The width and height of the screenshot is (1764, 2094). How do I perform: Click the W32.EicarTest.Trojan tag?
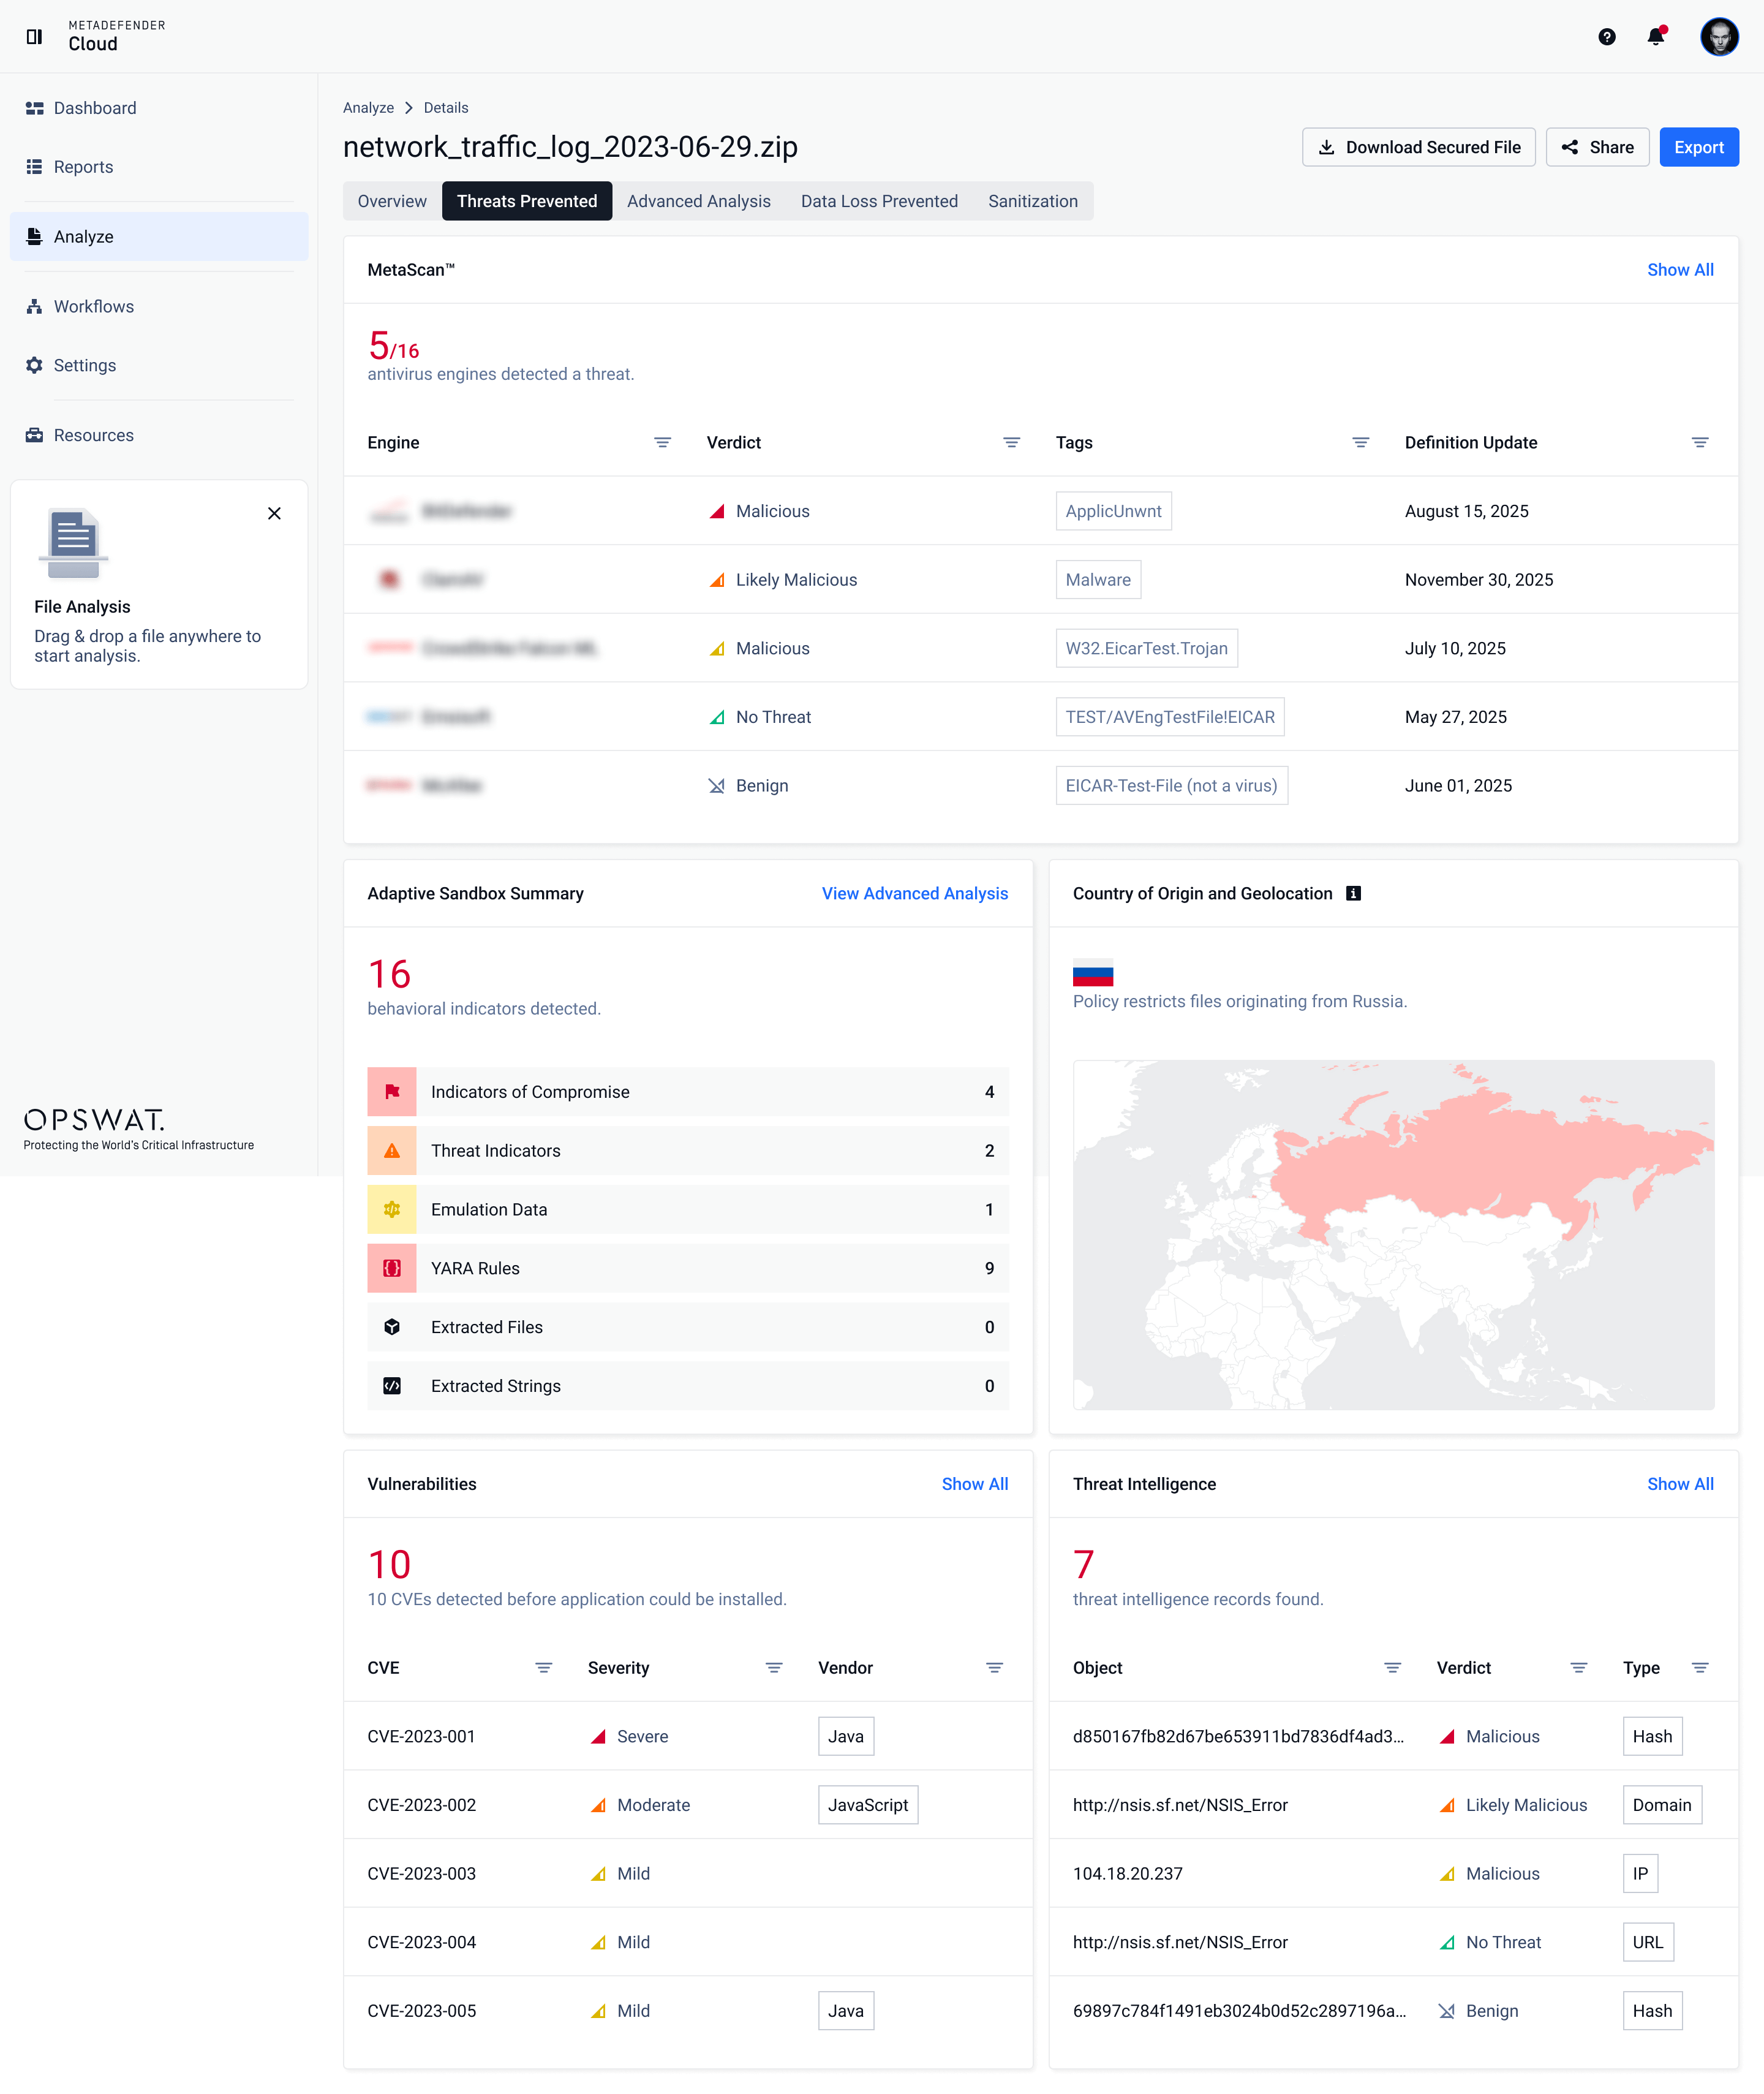pos(1146,648)
